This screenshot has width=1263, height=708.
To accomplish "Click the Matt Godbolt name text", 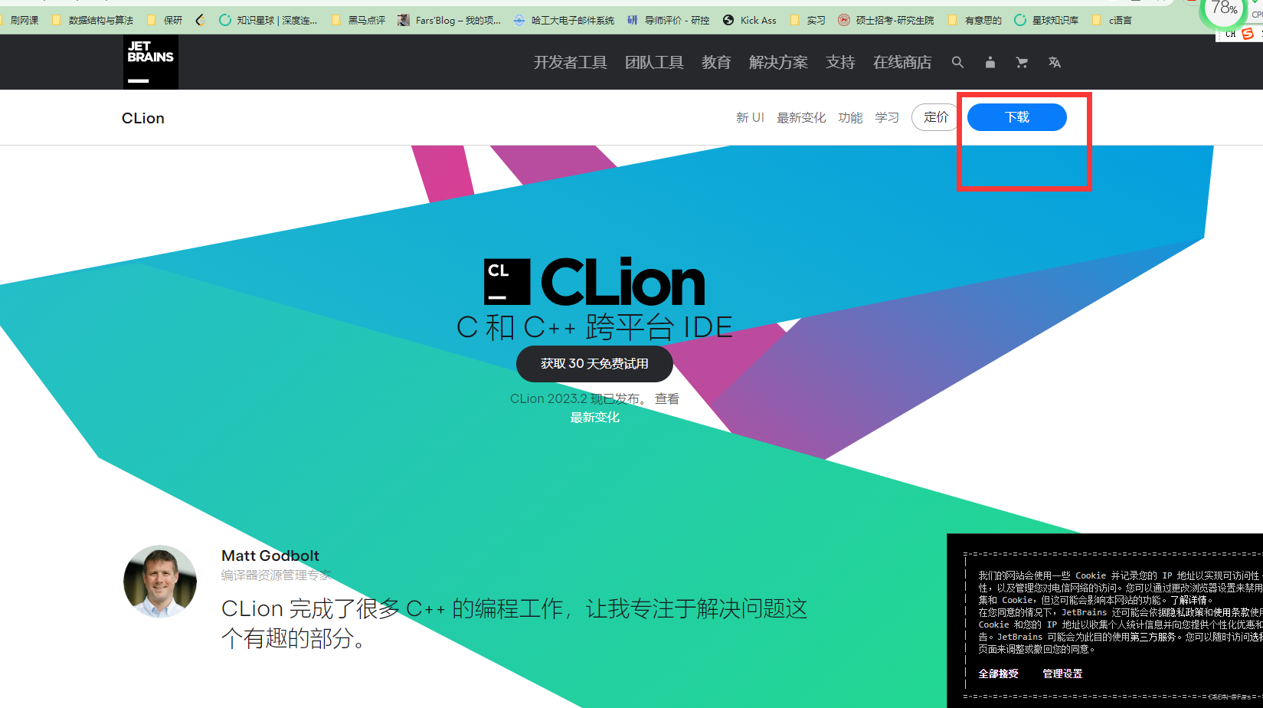I will (x=270, y=556).
